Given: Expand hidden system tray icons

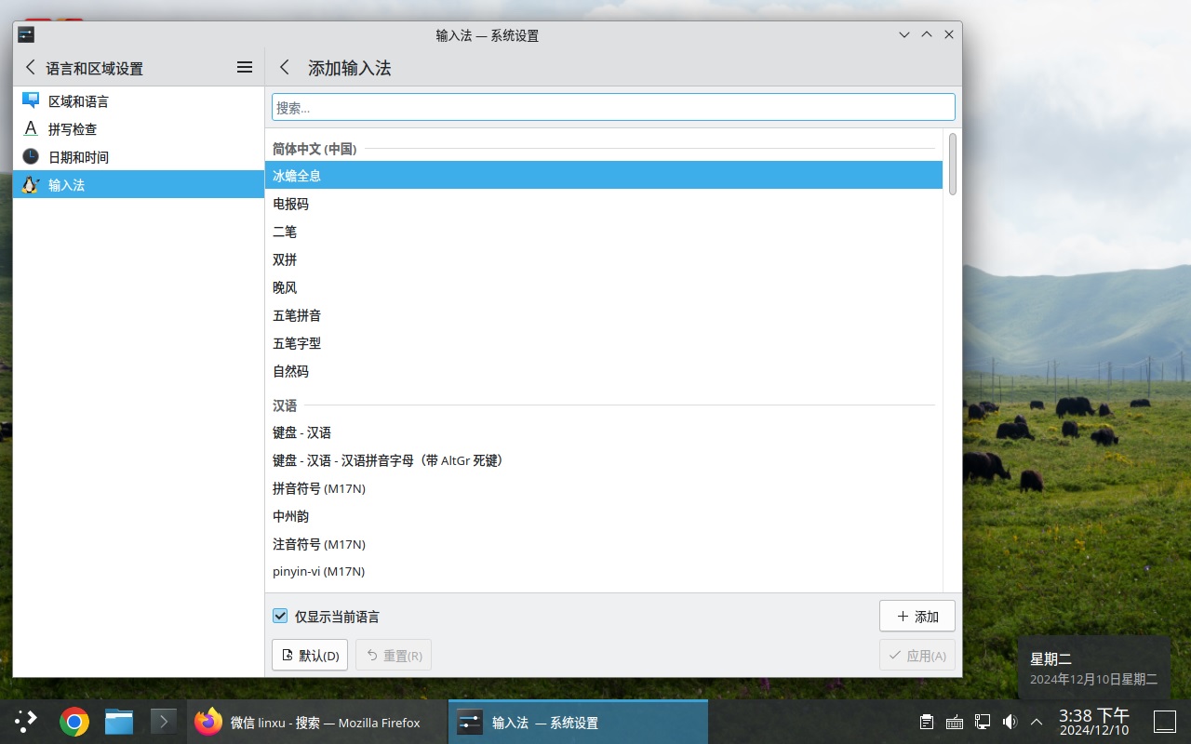Looking at the screenshot, I should click(1037, 722).
